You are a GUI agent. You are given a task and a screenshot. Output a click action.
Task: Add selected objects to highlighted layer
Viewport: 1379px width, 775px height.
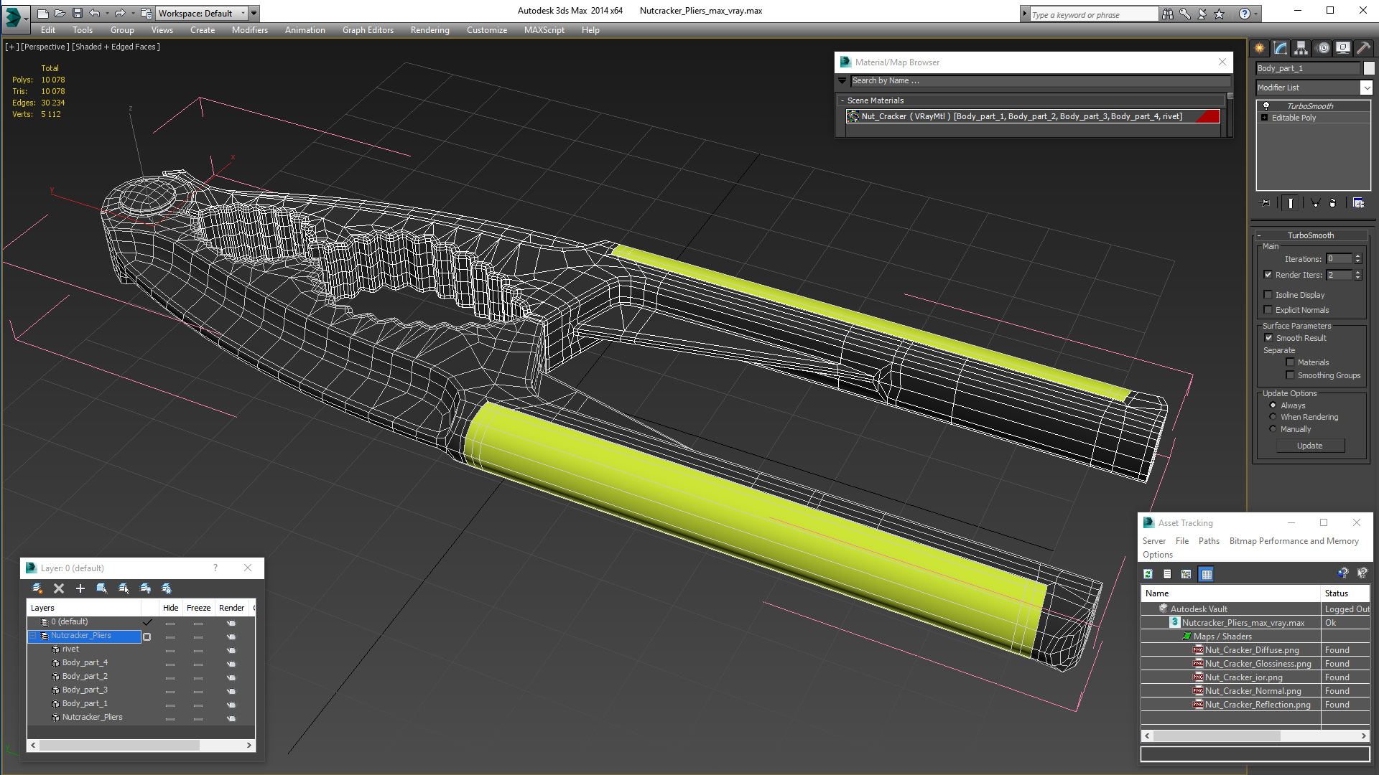coord(80,588)
